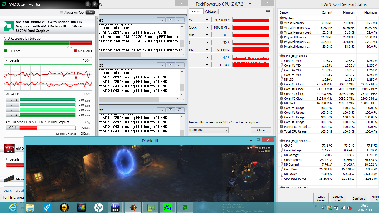Open the GPU-Z 47 % sensor dropdown

207,57
